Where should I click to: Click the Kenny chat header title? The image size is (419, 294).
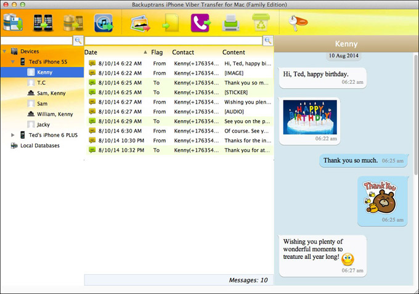(x=346, y=44)
